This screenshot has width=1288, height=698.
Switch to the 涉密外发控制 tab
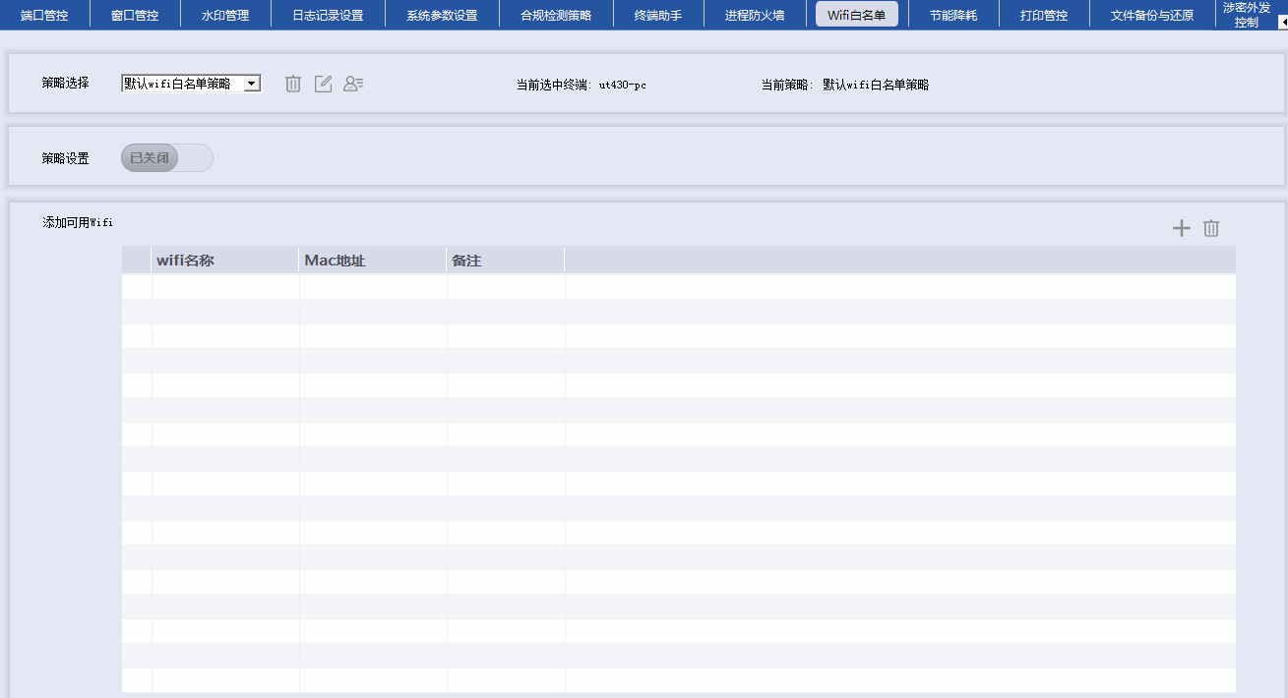coord(1246,14)
